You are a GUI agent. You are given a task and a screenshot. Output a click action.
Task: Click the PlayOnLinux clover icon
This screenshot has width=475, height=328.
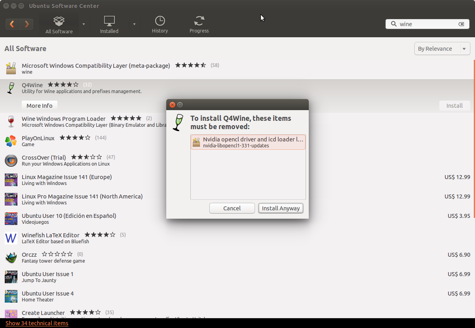(11, 141)
